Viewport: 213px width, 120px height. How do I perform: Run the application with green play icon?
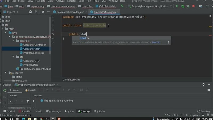point(177,6)
